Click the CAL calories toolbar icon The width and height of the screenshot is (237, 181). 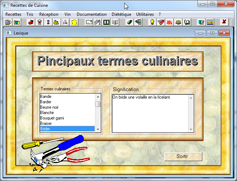(66, 22)
